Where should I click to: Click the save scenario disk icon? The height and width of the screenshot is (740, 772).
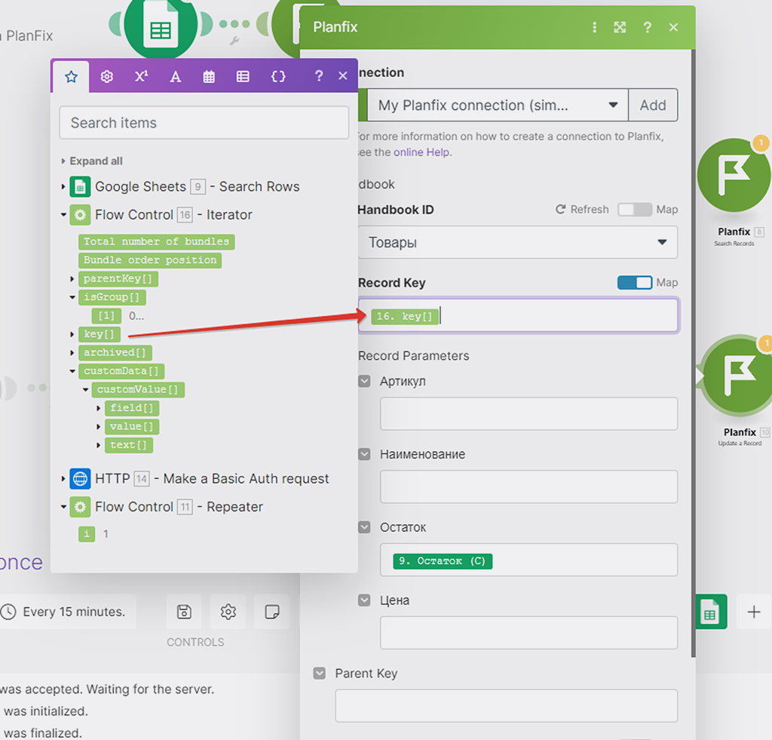[x=184, y=612]
